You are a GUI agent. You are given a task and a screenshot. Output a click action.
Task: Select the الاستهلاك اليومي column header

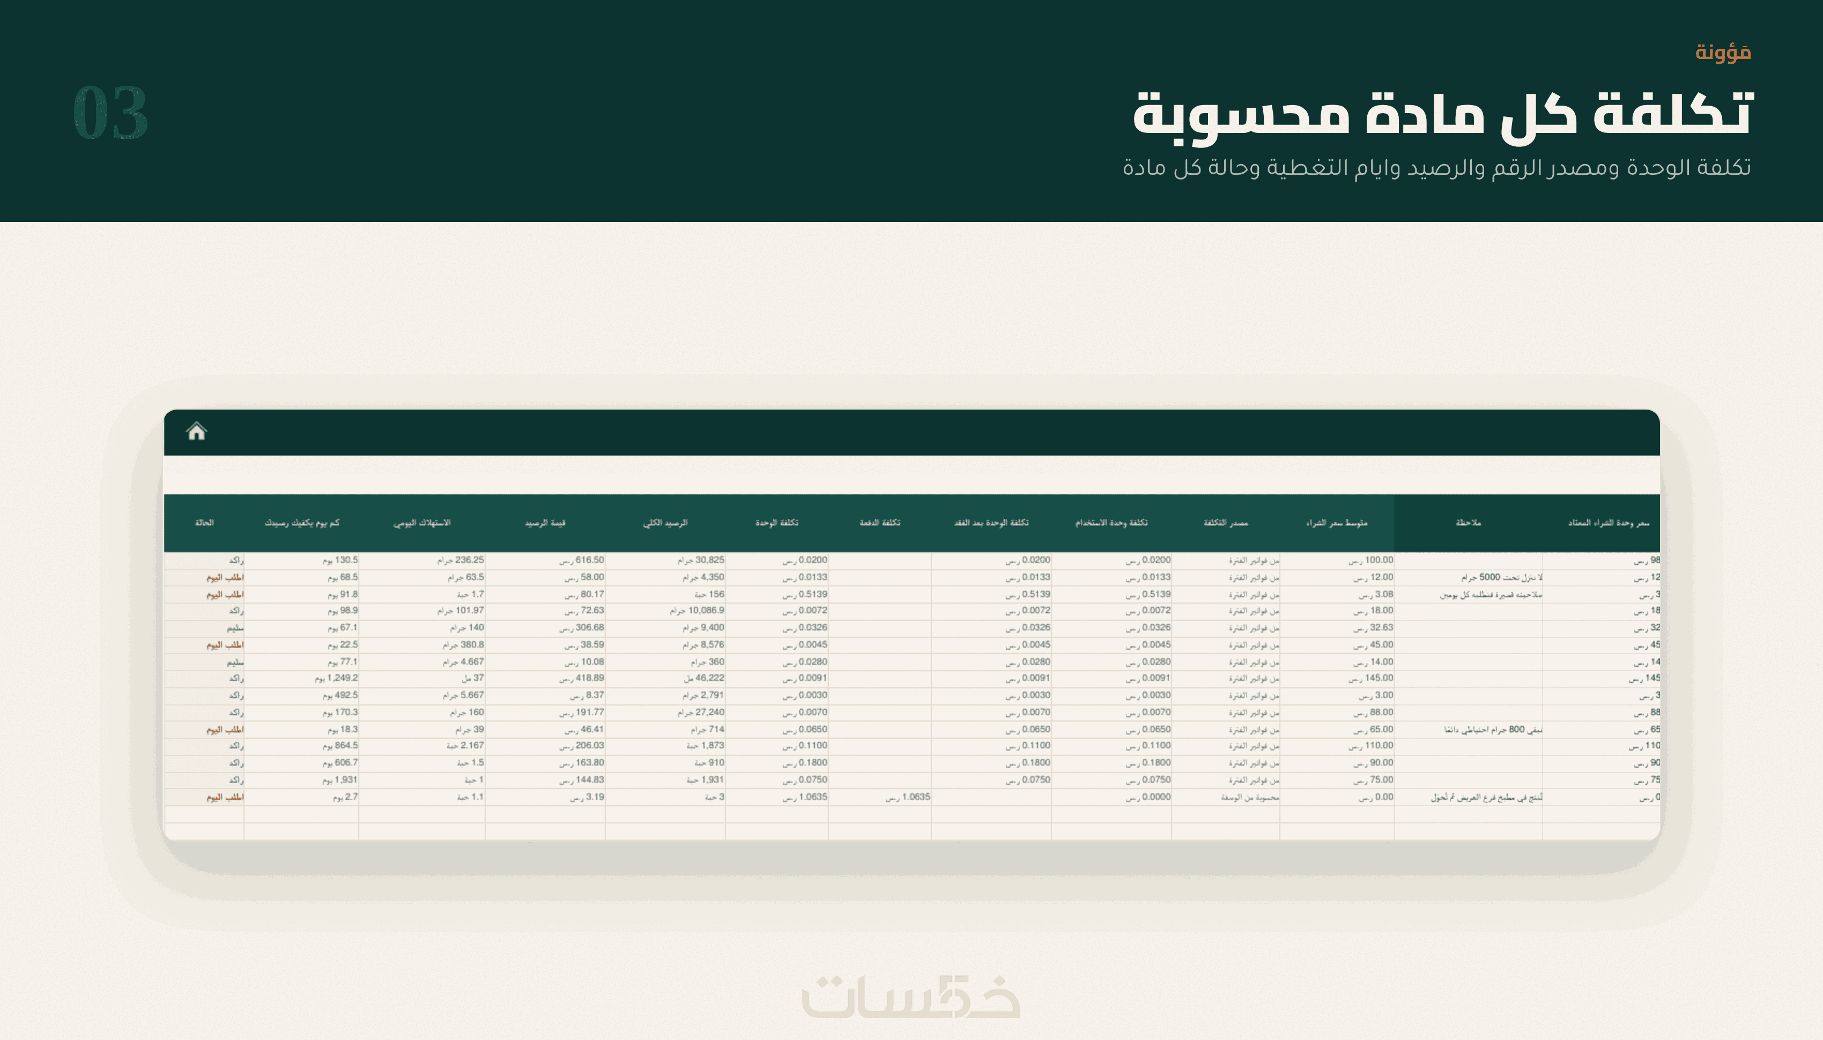[421, 523]
